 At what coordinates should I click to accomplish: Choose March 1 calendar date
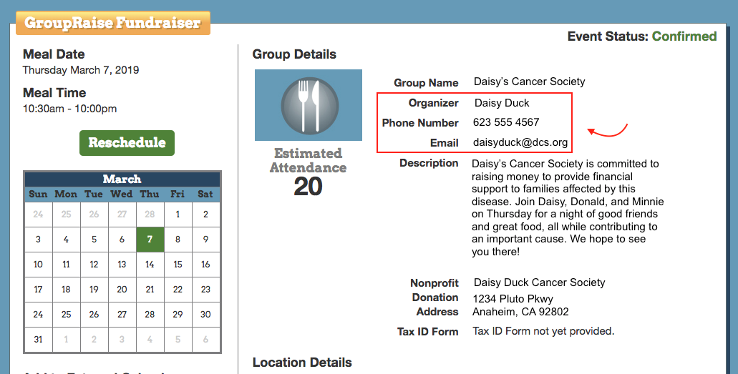click(x=178, y=215)
